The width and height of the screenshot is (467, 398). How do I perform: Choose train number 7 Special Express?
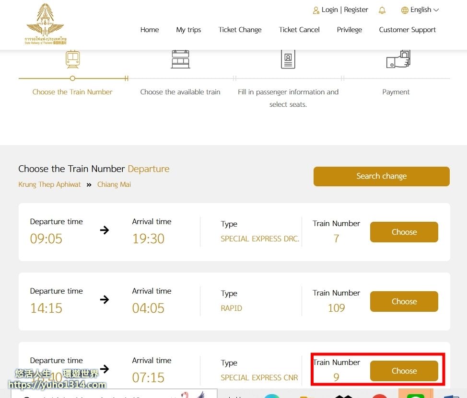[404, 232]
